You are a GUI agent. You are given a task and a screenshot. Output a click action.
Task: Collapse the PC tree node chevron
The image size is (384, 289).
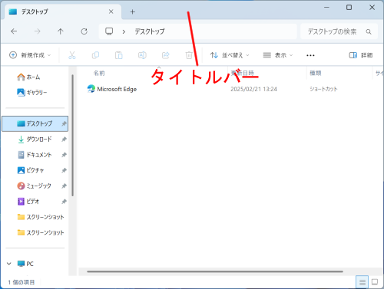(x=9, y=264)
